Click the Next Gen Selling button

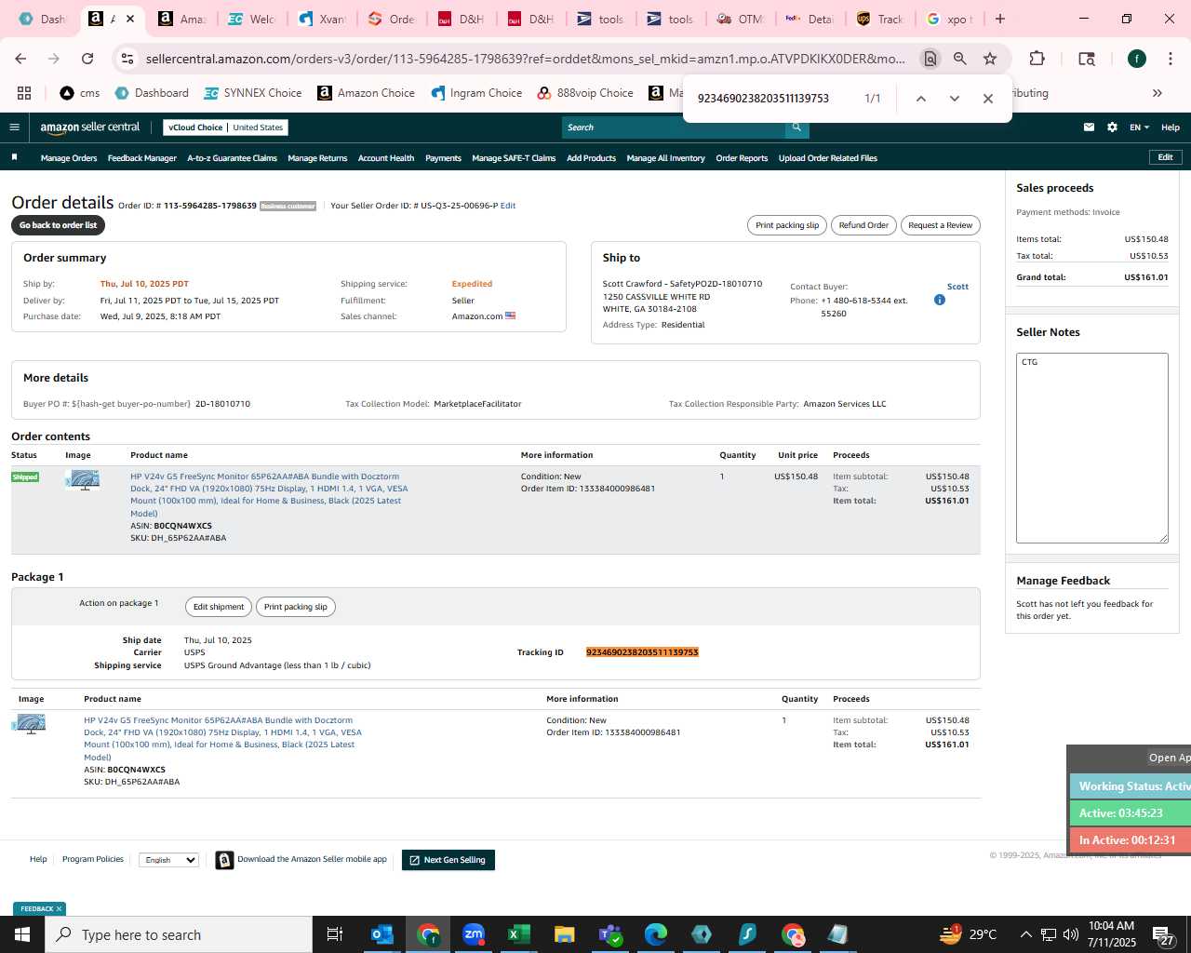pyautogui.click(x=448, y=860)
